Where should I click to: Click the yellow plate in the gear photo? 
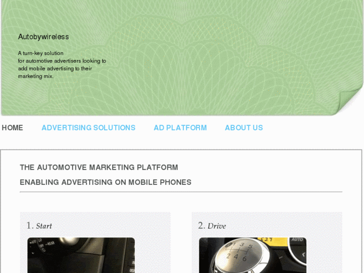[271, 240]
